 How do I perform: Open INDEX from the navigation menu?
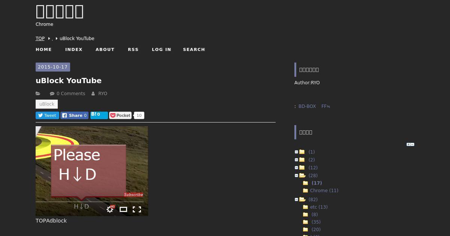[74, 49]
